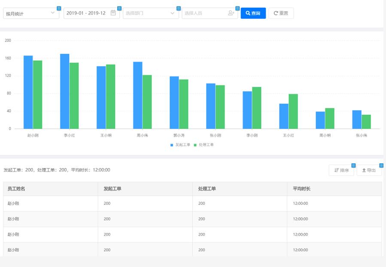Open the 排序 sort button

click(x=341, y=170)
